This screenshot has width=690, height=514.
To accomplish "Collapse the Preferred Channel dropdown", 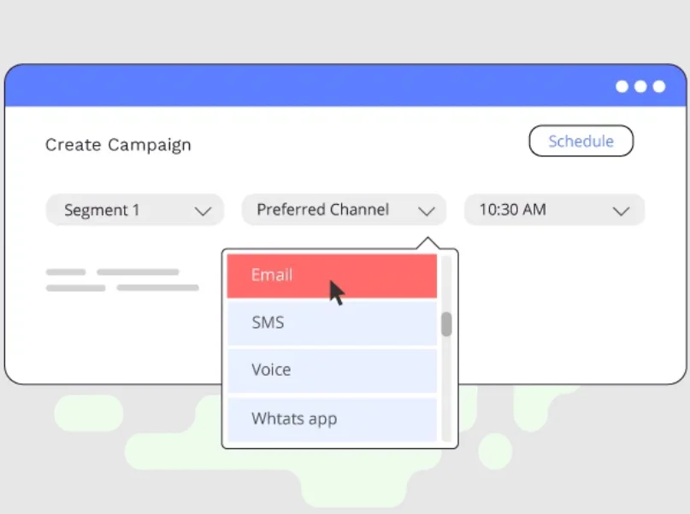I will pos(344,210).
